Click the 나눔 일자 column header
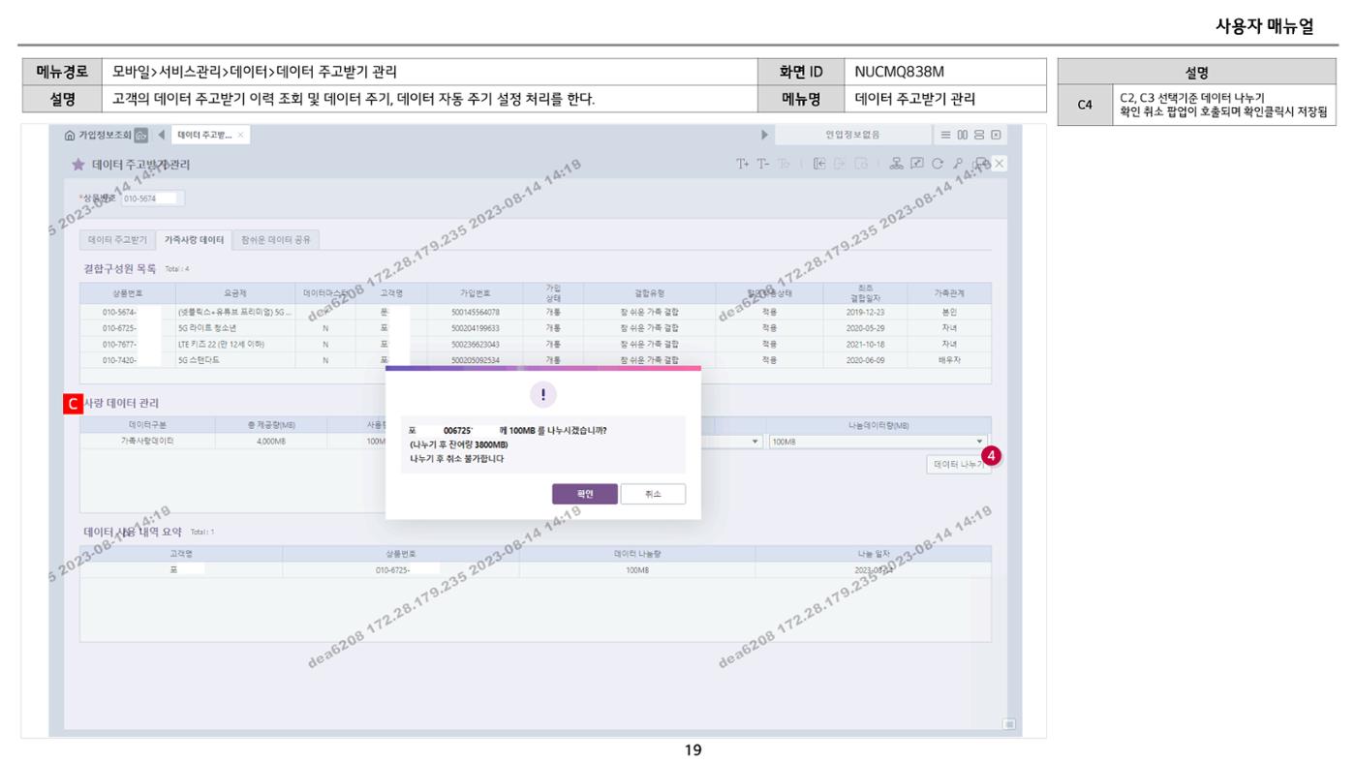 [x=874, y=554]
